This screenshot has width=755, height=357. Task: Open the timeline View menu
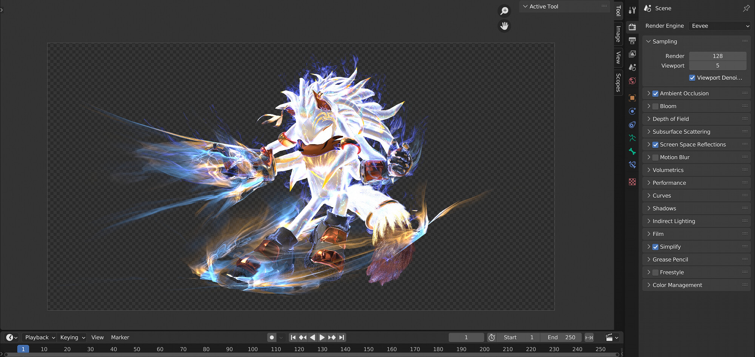click(x=97, y=337)
